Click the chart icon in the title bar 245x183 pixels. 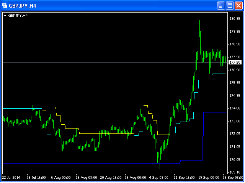pos(5,6)
